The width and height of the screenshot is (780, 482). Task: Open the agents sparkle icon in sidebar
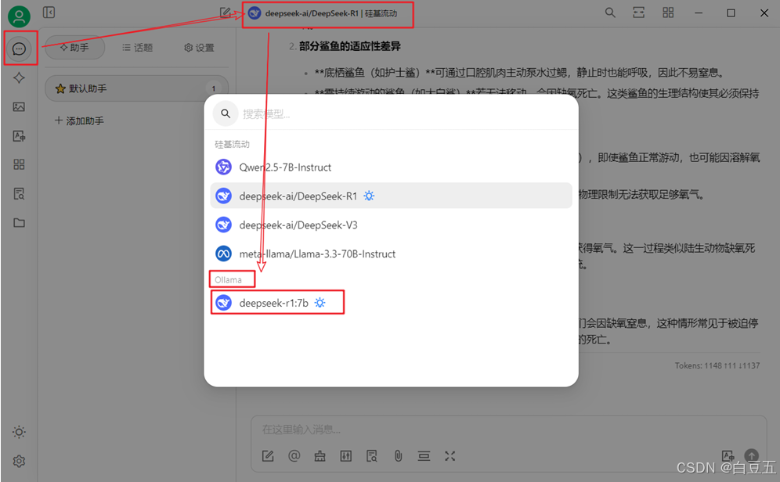pos(19,77)
